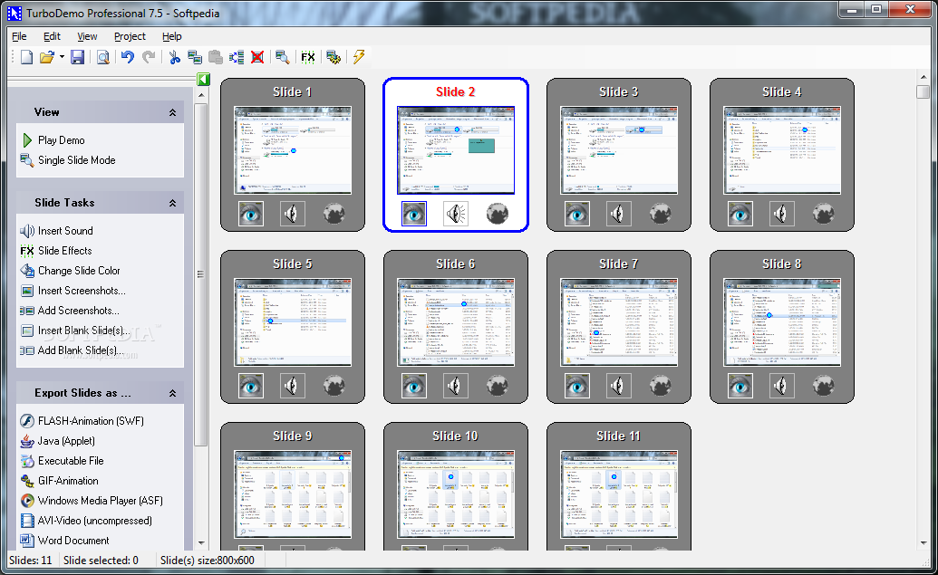Redo the last action
The height and width of the screenshot is (575, 938).
149,57
